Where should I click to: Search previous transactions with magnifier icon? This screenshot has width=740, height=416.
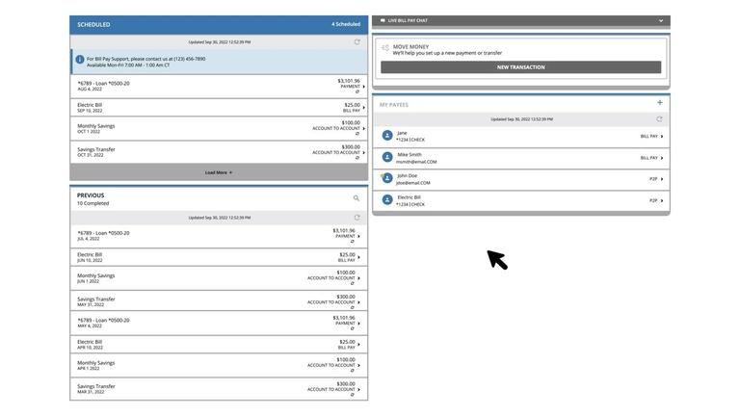click(x=357, y=198)
